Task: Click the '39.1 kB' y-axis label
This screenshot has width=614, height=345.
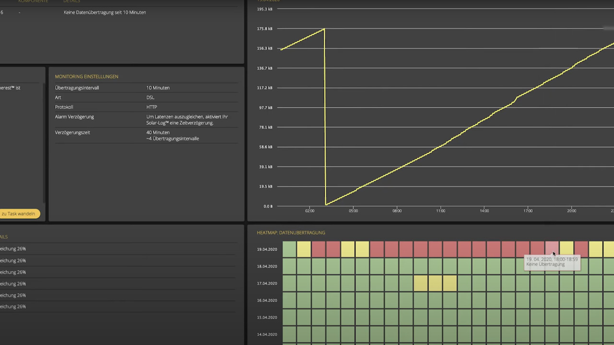Action: [266, 167]
